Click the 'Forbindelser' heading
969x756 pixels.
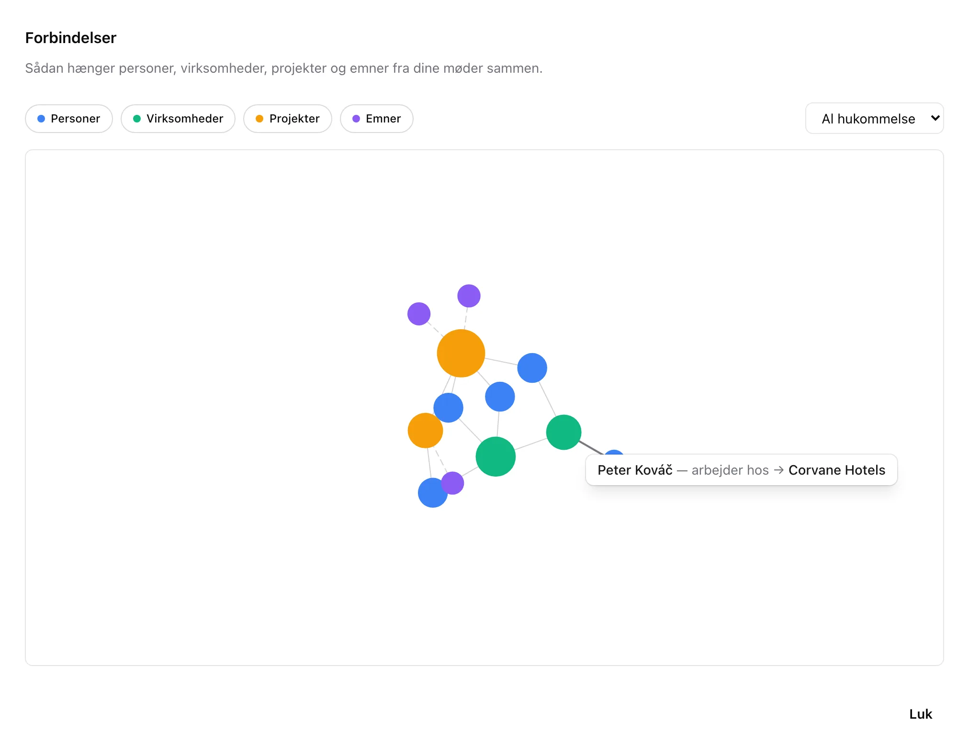click(x=71, y=38)
